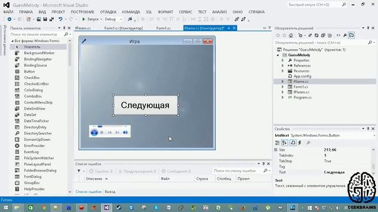Open the ПРОЕКТ menu
The width and height of the screenshot is (378, 212).
[x=58, y=12]
